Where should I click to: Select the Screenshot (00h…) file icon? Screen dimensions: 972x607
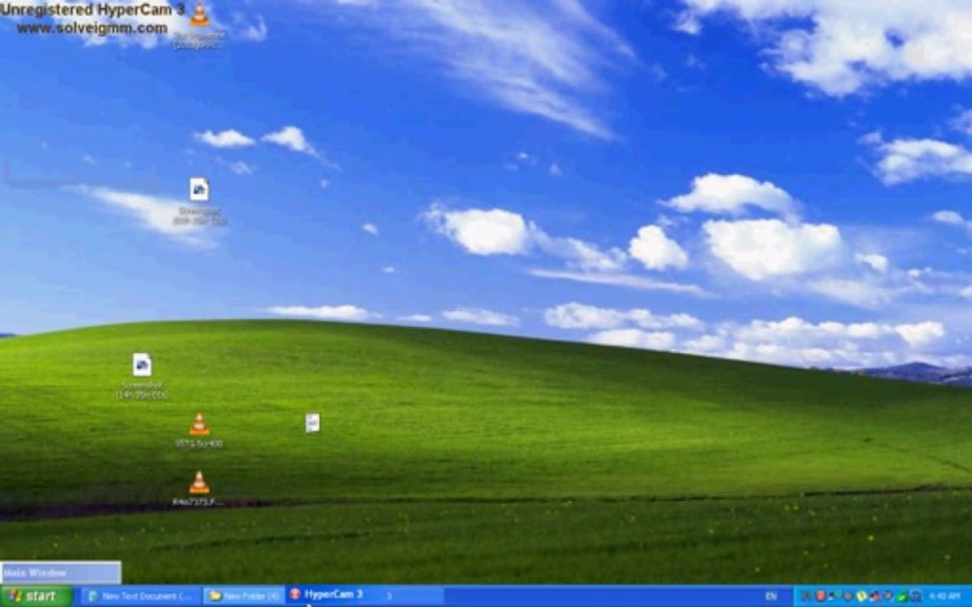(199, 202)
